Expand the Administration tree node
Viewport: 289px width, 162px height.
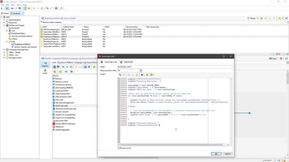pos(4,20)
